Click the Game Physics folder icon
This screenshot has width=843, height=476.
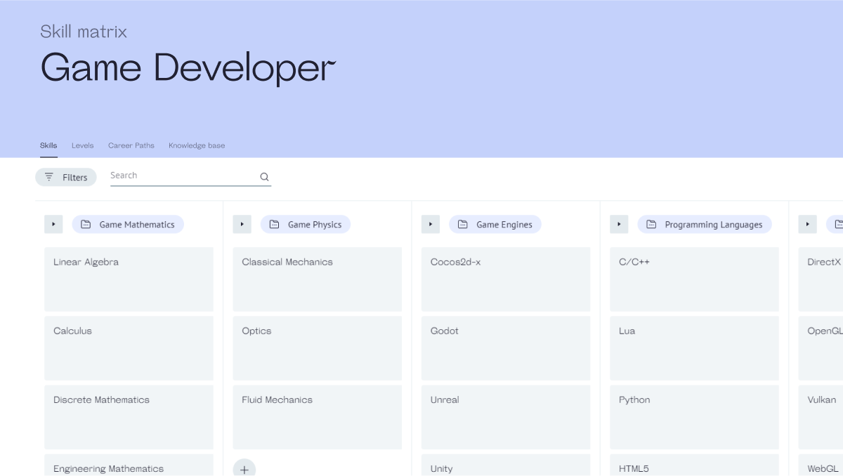coord(274,225)
